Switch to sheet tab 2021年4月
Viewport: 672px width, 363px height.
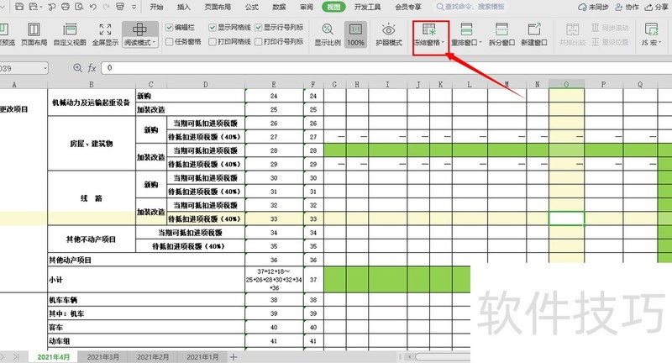pos(54,356)
